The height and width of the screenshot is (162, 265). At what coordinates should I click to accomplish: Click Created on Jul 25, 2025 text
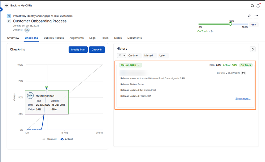tap(26, 26)
